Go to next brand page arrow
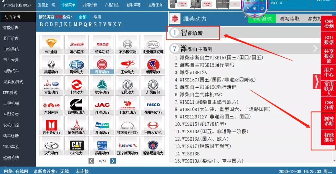The width and height of the screenshot is (336, 174). point(113,161)
